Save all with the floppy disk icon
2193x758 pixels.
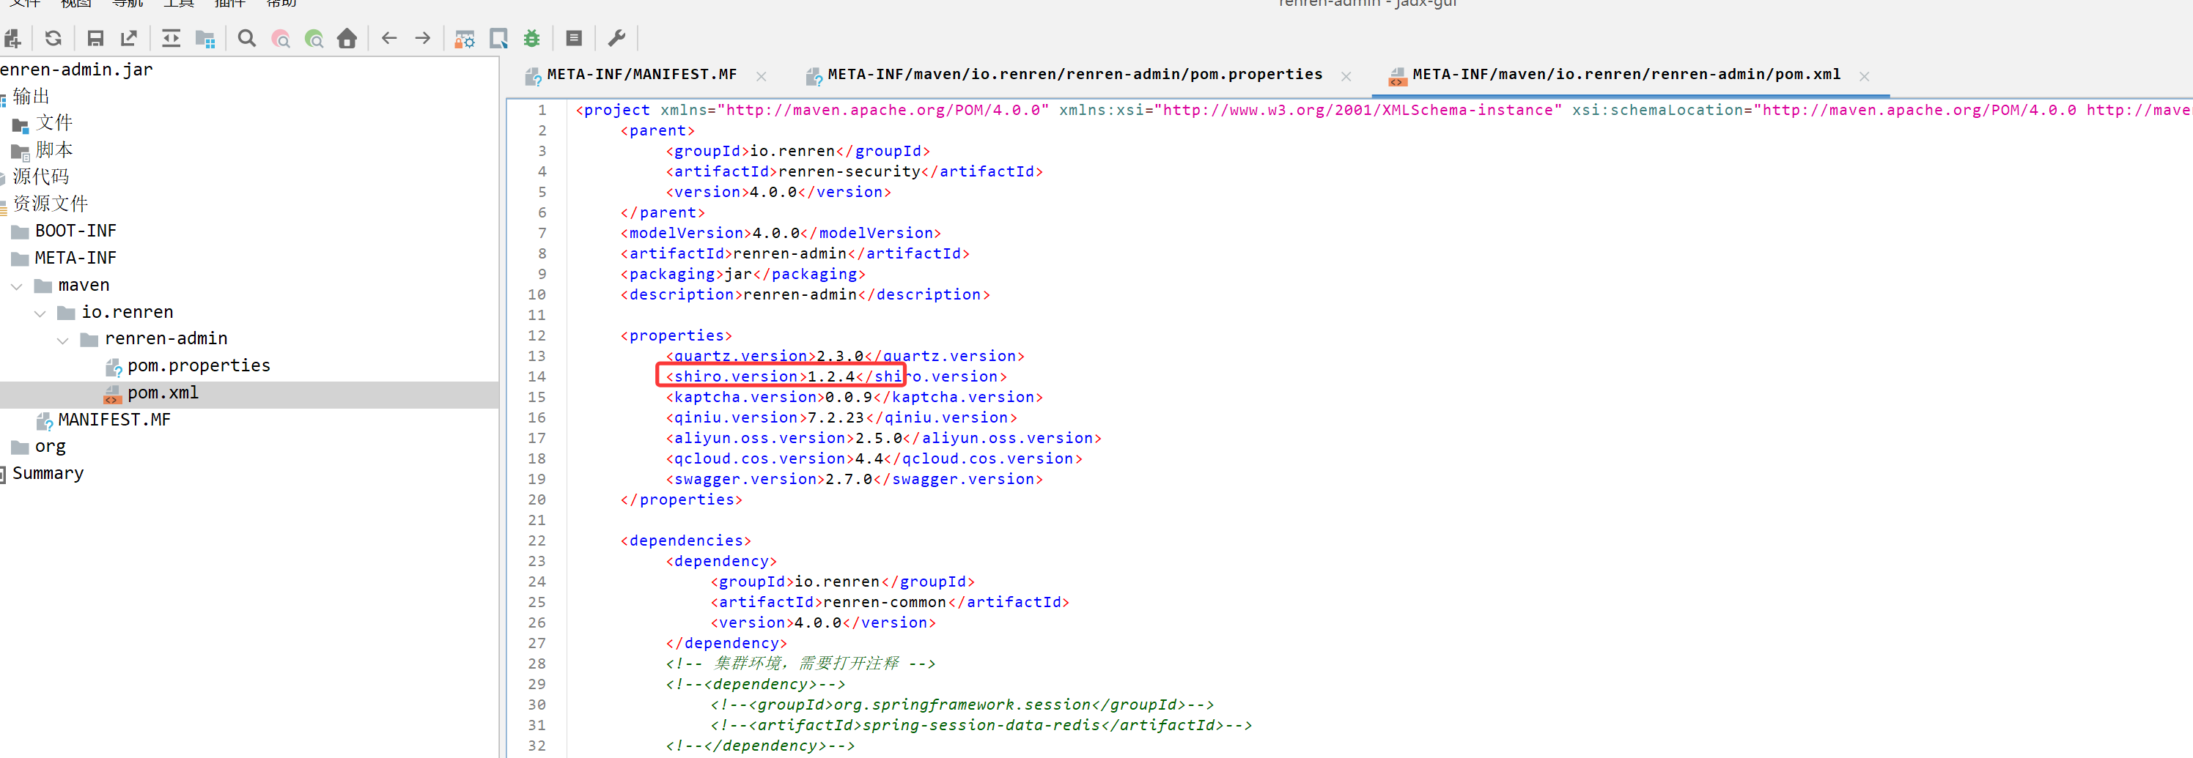tap(95, 38)
